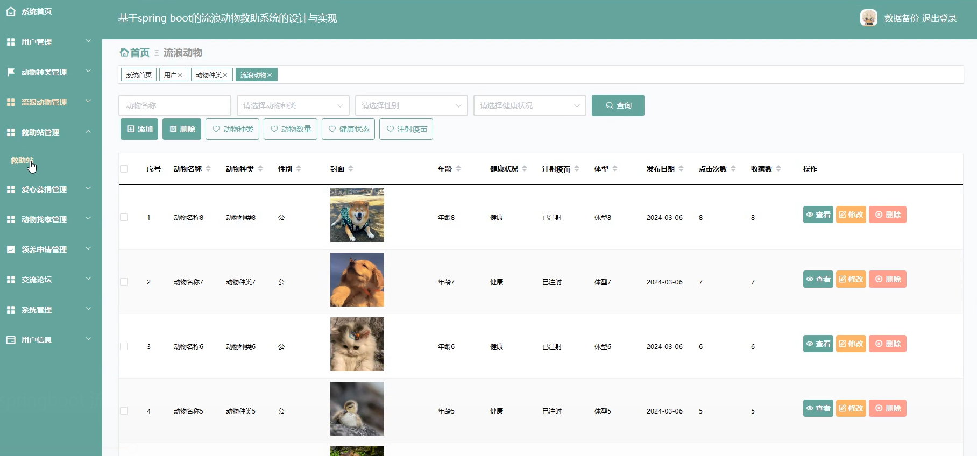Sort by 健康状况 using its sort arrows
This screenshot has height=456, width=977.
[x=525, y=168]
